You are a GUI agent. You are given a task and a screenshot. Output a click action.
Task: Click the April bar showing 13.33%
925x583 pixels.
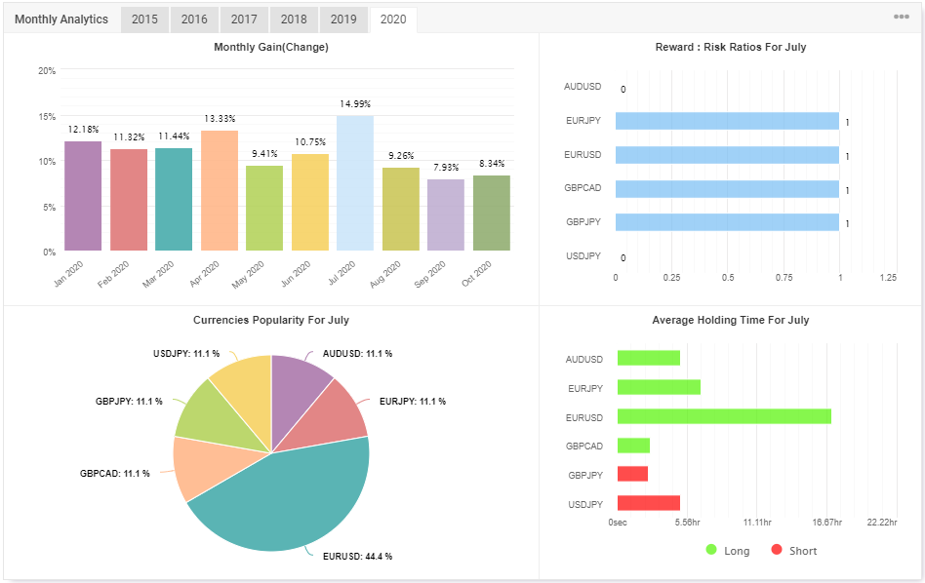tap(219, 190)
